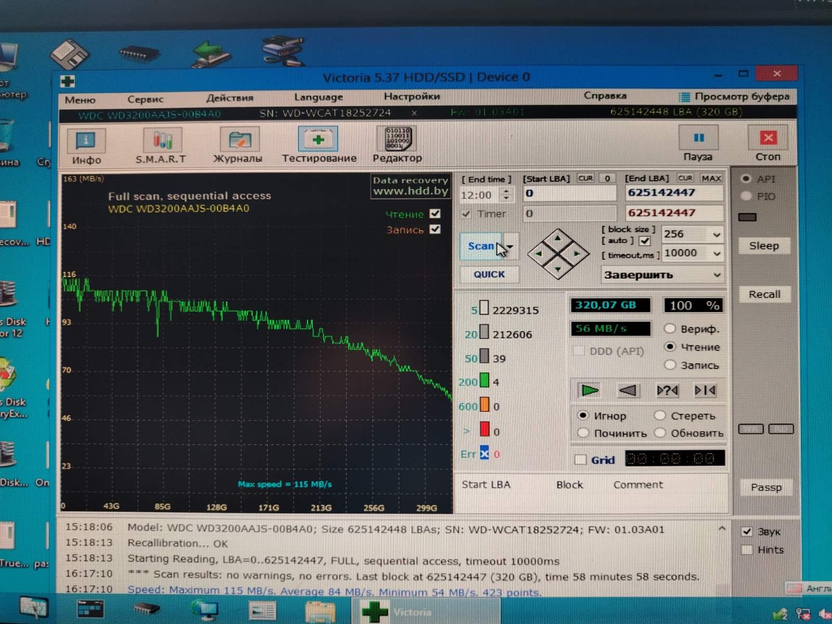Select the API radio button
The height and width of the screenshot is (624, 832).
746,178
